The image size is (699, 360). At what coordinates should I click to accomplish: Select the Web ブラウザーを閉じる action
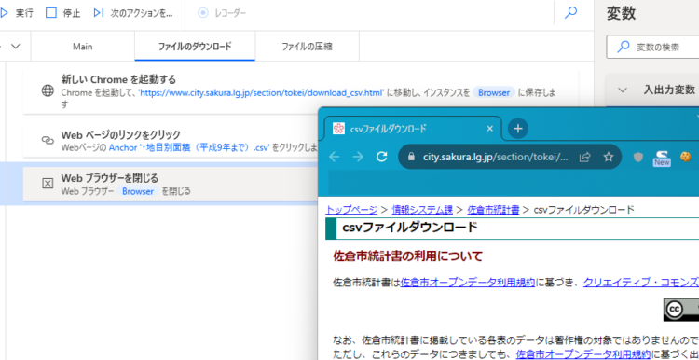(x=171, y=184)
